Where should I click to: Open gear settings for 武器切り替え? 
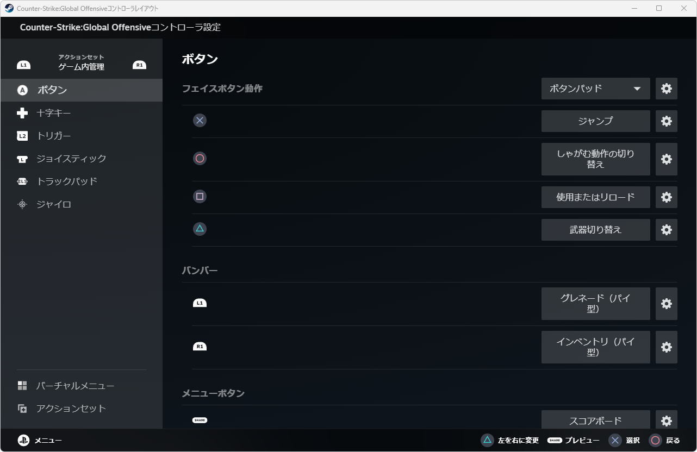click(666, 230)
